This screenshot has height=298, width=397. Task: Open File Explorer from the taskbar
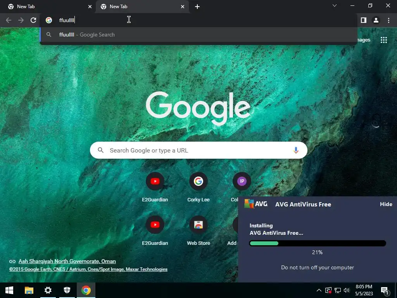pyautogui.click(x=29, y=290)
